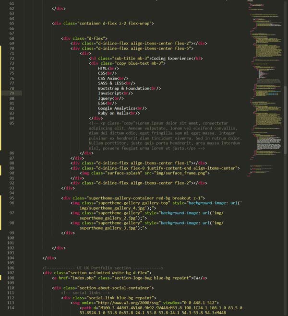The width and height of the screenshot is (288, 316).
Task: Click the "social links" comment on line 111
Action: pos(86,293)
